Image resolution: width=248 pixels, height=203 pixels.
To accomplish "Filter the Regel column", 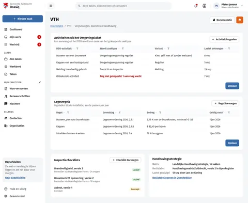I will tap(68, 113).
